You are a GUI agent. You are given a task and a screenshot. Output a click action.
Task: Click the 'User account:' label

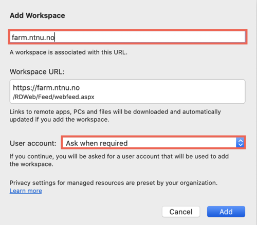point(33,143)
